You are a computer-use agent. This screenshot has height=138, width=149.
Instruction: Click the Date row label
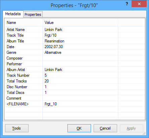pyautogui.click(x=10, y=47)
